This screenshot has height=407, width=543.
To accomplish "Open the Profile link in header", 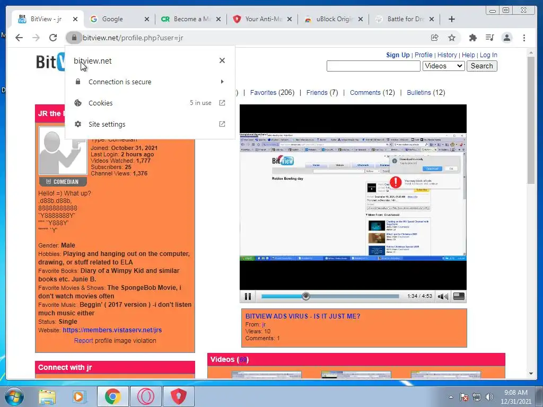I will (x=423, y=55).
